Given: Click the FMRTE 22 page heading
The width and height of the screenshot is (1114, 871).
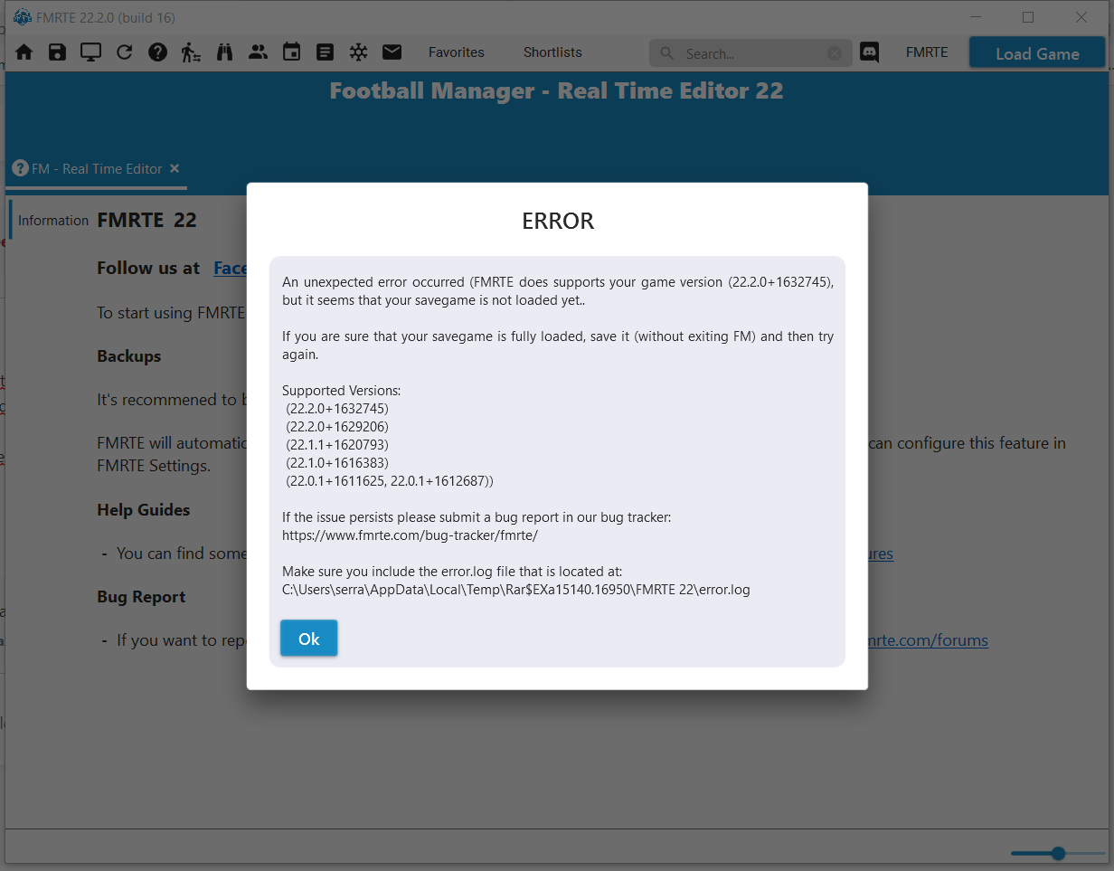Looking at the screenshot, I should coord(146,221).
